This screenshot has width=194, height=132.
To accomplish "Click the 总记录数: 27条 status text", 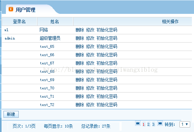I will tap(96, 126).
